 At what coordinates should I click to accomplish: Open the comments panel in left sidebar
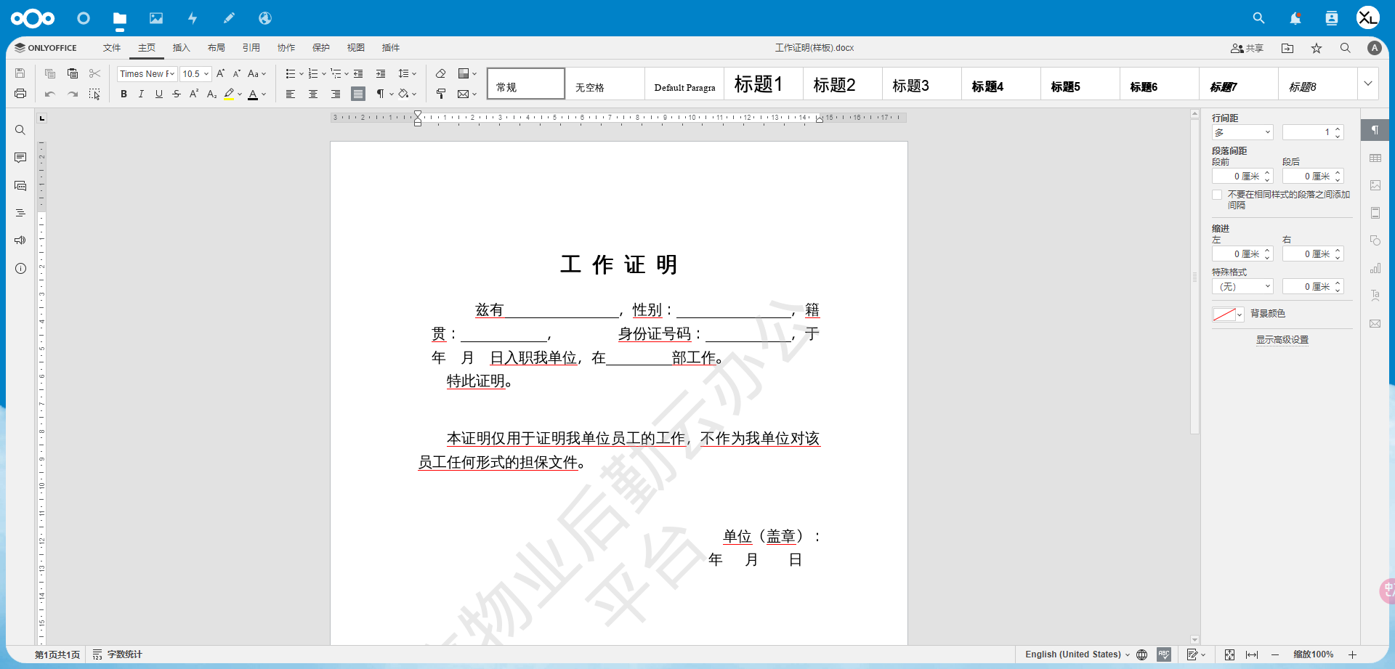pos(20,158)
